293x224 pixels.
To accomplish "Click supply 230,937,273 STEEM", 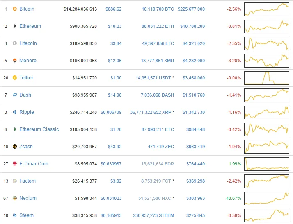I will pos(153,215).
